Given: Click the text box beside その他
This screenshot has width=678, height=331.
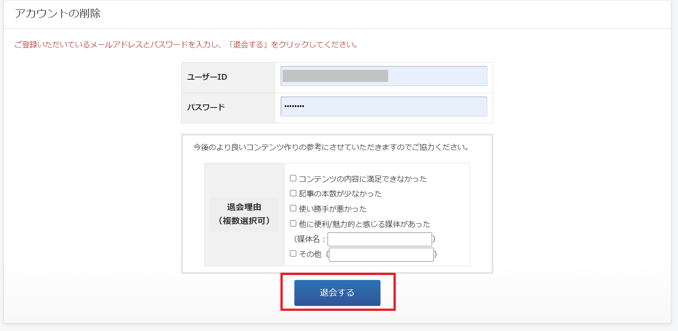Looking at the screenshot, I should tap(381, 254).
